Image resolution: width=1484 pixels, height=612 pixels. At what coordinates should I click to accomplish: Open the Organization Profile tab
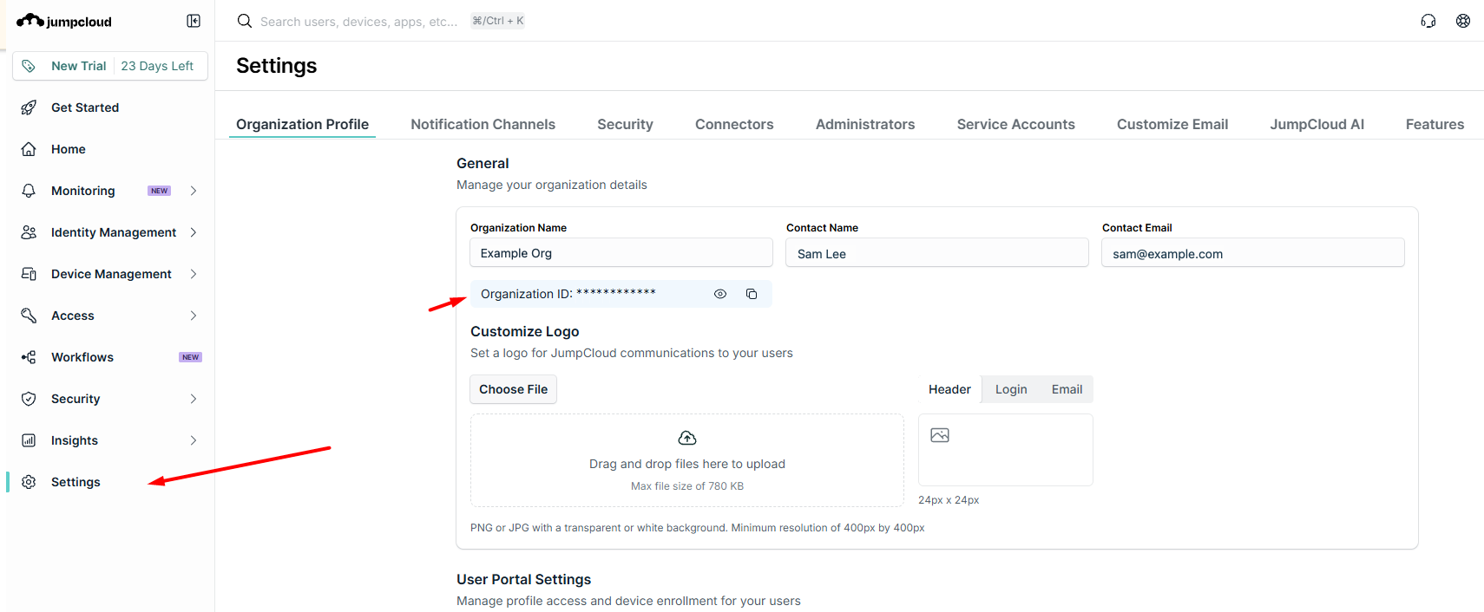coord(302,124)
